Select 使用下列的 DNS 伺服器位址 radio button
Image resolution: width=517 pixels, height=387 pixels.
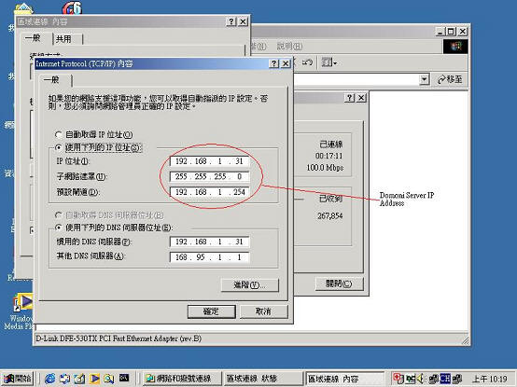(x=59, y=228)
